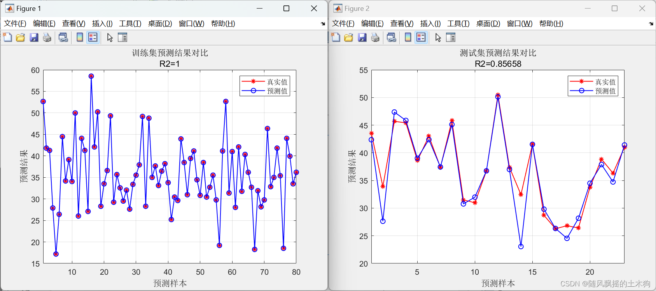Image resolution: width=656 pixels, height=291 pixels.
Task: Save figure icon in Figure 2 toolbar
Action: point(362,37)
